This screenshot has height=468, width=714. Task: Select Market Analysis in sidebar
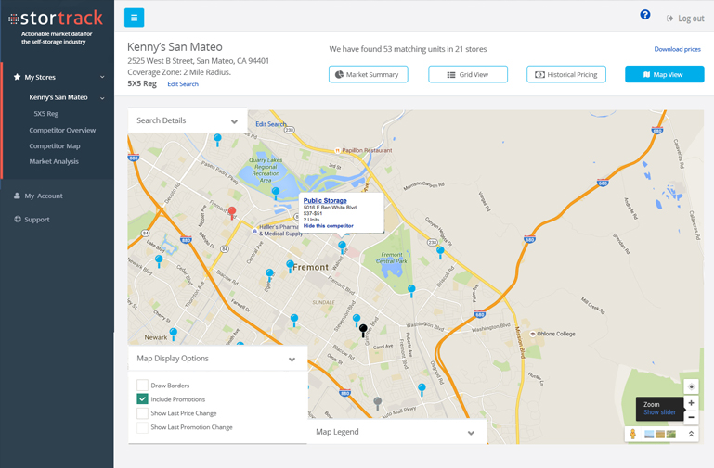tap(54, 161)
